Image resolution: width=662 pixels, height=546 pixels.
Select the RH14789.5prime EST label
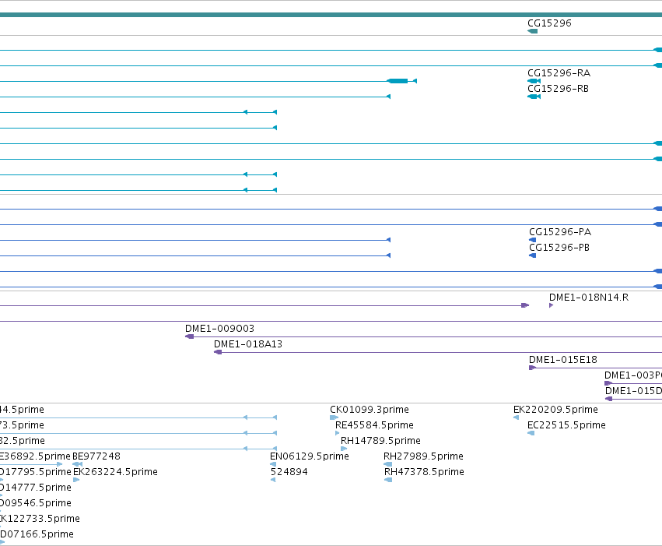[380, 441]
